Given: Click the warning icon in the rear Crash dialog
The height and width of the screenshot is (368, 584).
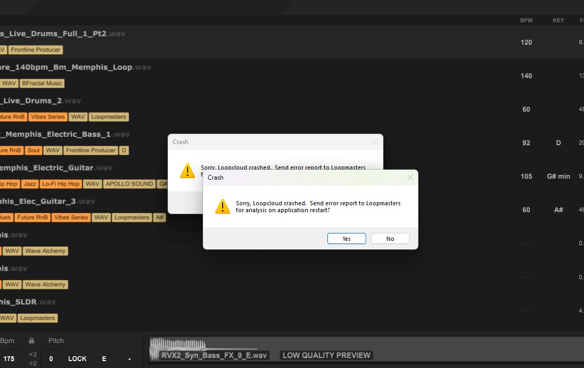Looking at the screenshot, I should (x=188, y=171).
